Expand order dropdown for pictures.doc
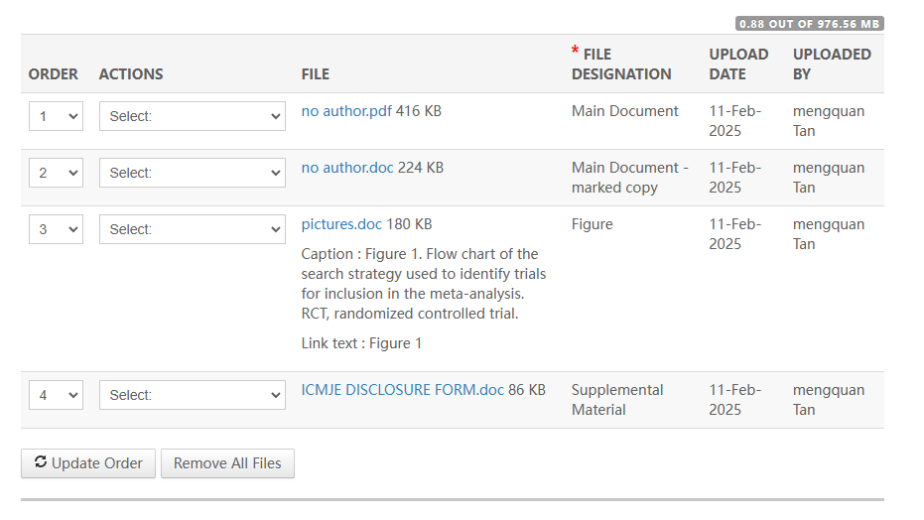This screenshot has height=520, width=924. coord(56,229)
